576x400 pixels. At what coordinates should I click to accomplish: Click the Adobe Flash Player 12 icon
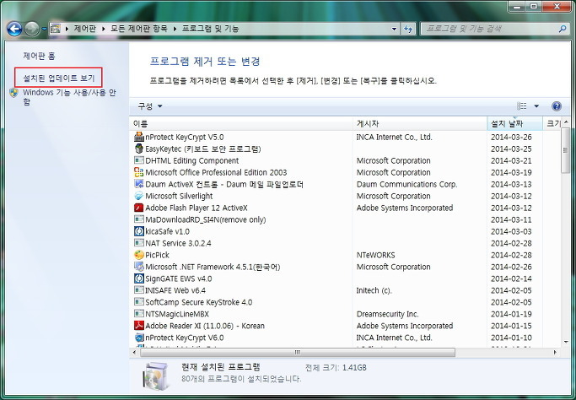[x=139, y=208]
